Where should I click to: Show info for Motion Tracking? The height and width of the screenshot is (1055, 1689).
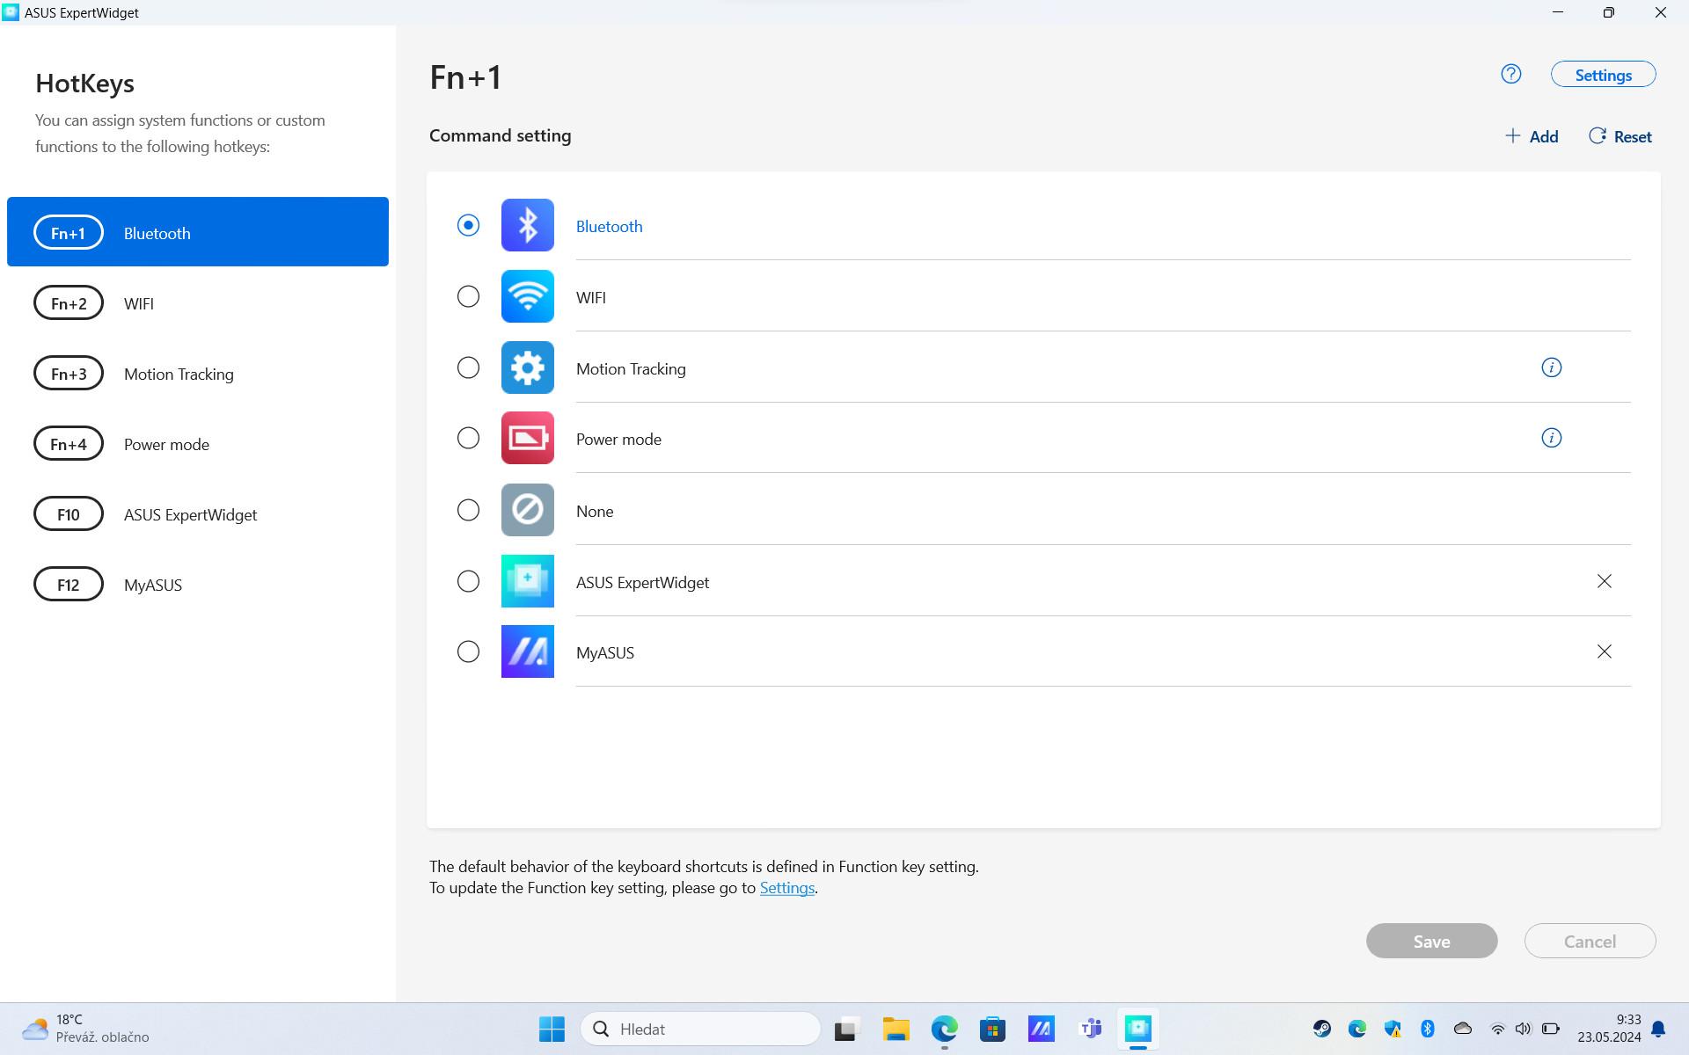point(1552,367)
